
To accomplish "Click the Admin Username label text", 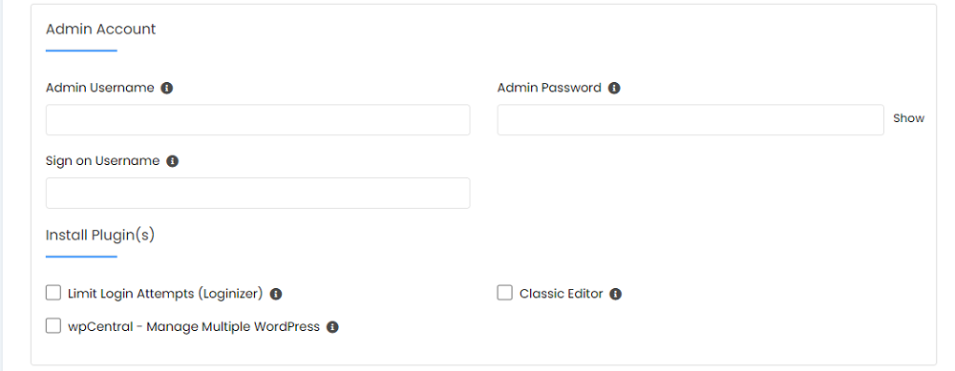I will pos(100,88).
